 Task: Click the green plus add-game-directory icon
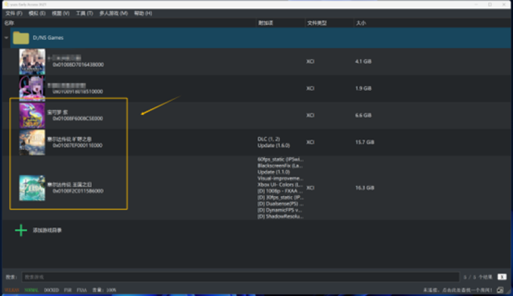tap(21, 230)
